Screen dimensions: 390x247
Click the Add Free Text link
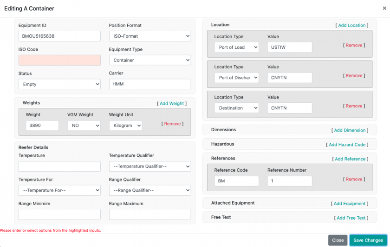pyautogui.click(x=351, y=218)
